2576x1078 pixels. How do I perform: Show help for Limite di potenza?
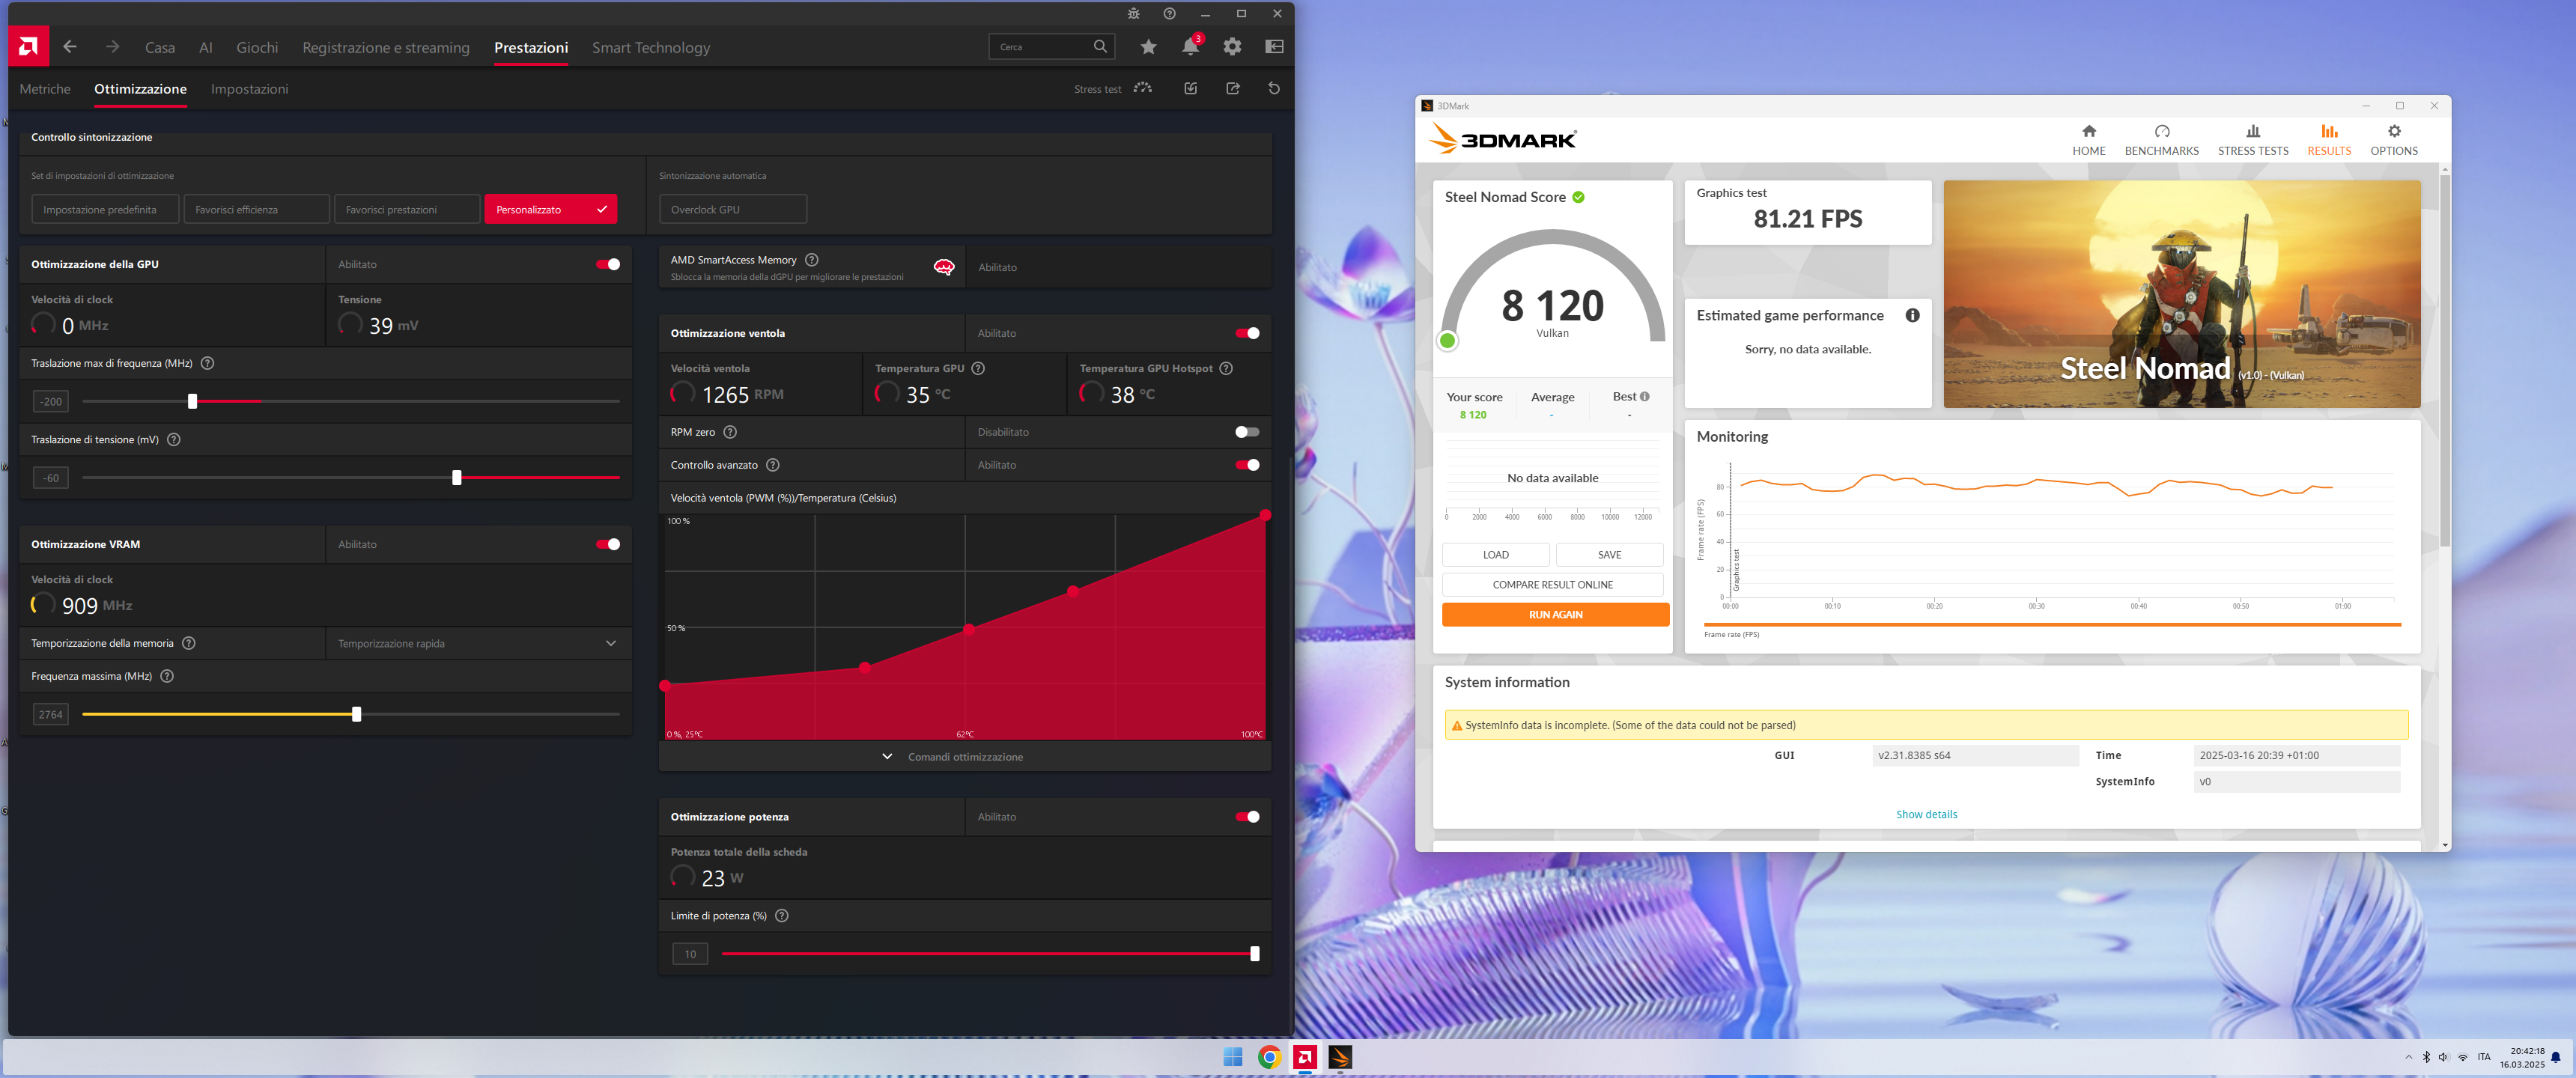[x=782, y=915]
